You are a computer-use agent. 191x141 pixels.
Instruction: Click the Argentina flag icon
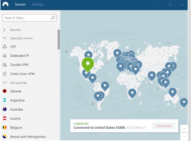click(x=5, y=100)
